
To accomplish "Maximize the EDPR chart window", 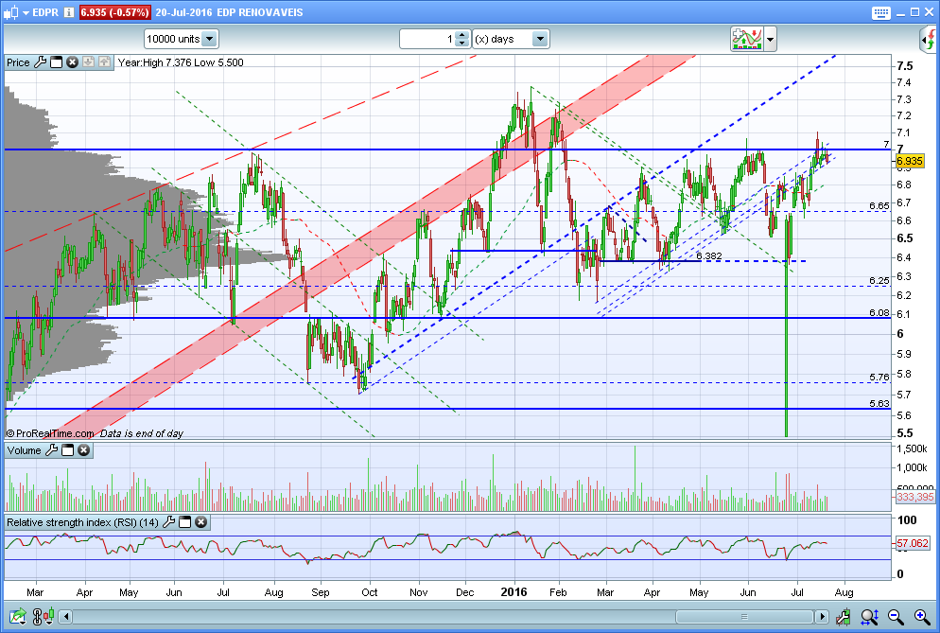I will tap(914, 12).
